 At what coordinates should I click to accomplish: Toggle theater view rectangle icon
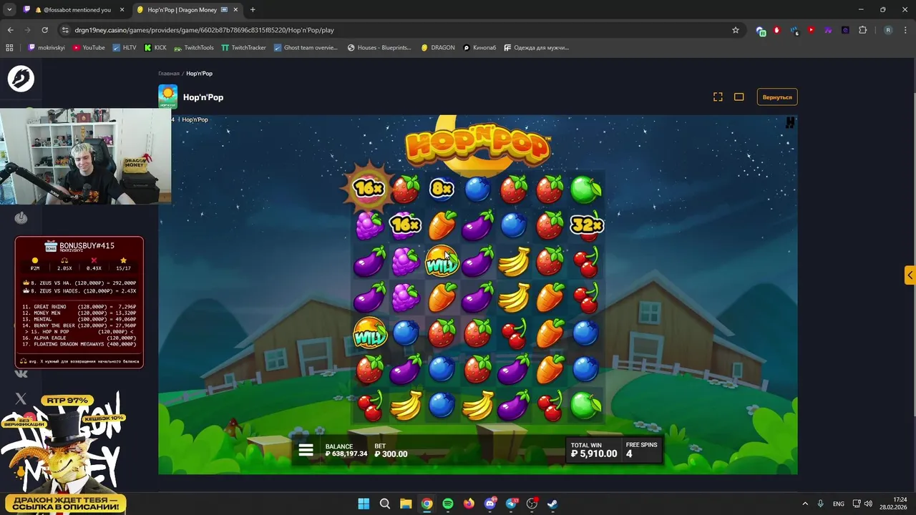[x=739, y=97]
